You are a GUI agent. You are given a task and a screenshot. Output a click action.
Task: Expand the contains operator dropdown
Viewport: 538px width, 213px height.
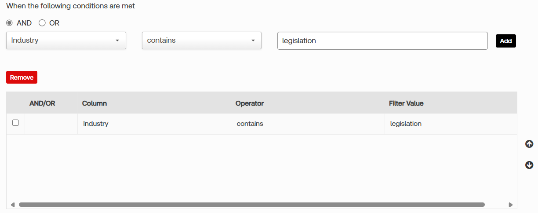[201, 40]
